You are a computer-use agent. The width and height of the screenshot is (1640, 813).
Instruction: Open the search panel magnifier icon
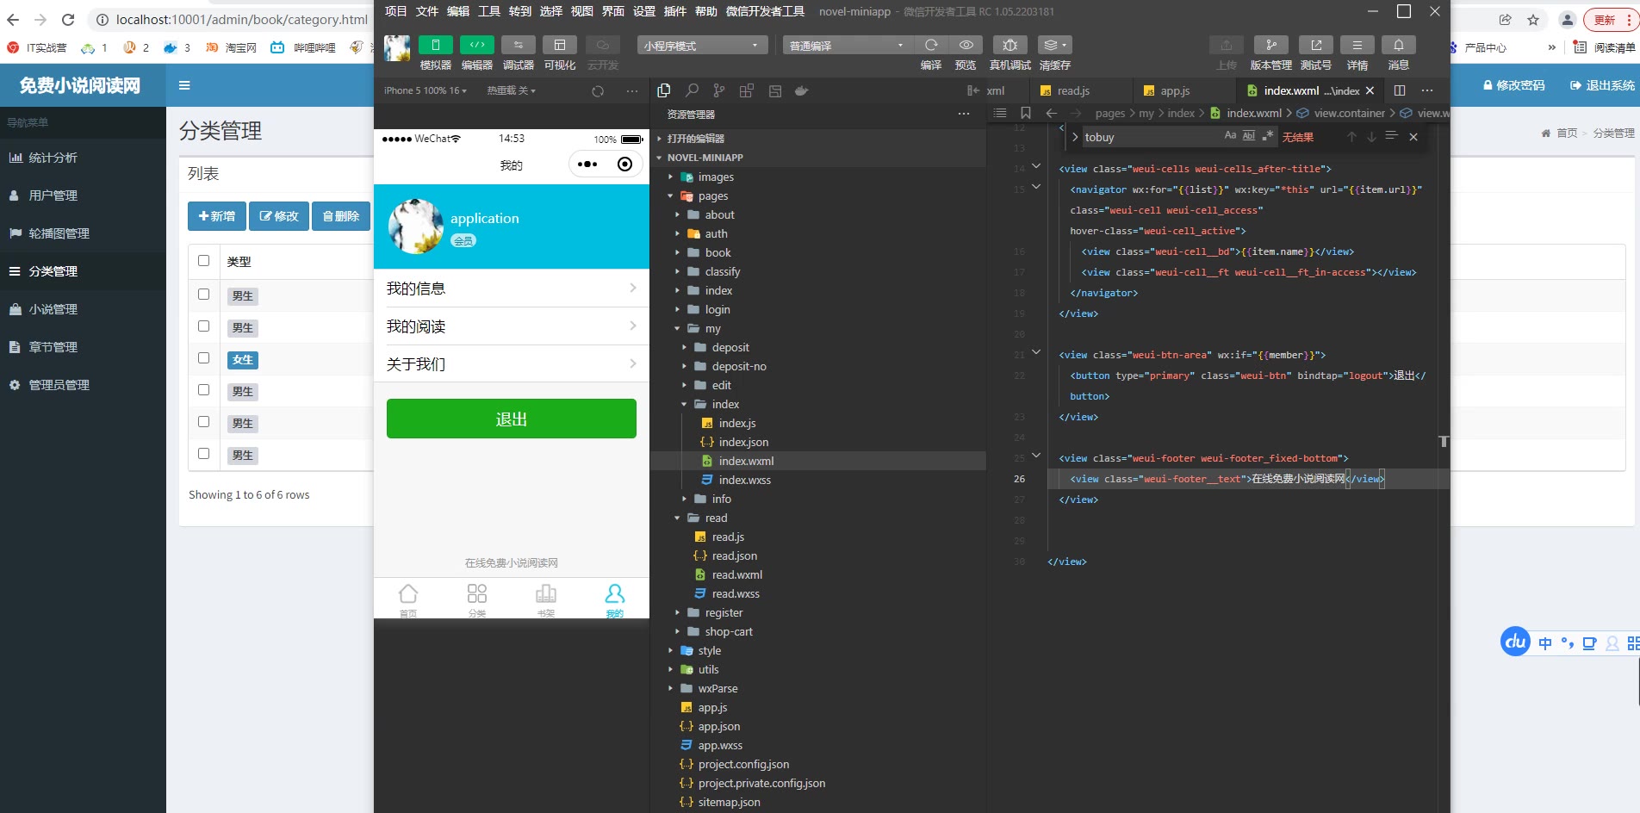point(692,90)
